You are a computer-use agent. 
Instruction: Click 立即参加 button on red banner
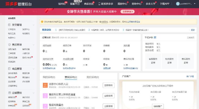(128, 12)
